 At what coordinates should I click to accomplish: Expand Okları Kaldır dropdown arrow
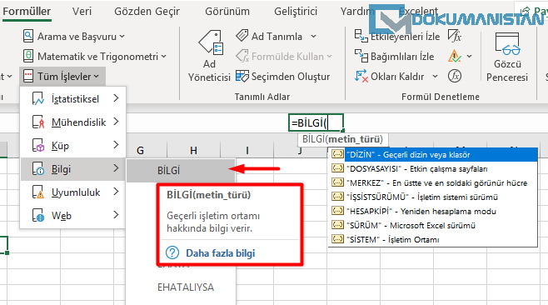click(435, 77)
